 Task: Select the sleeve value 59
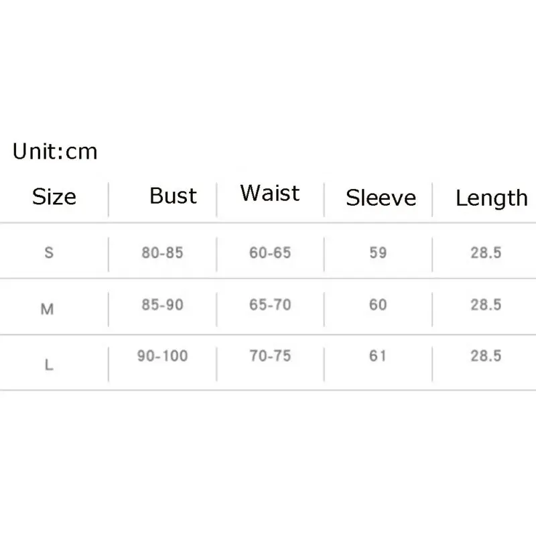click(x=378, y=253)
